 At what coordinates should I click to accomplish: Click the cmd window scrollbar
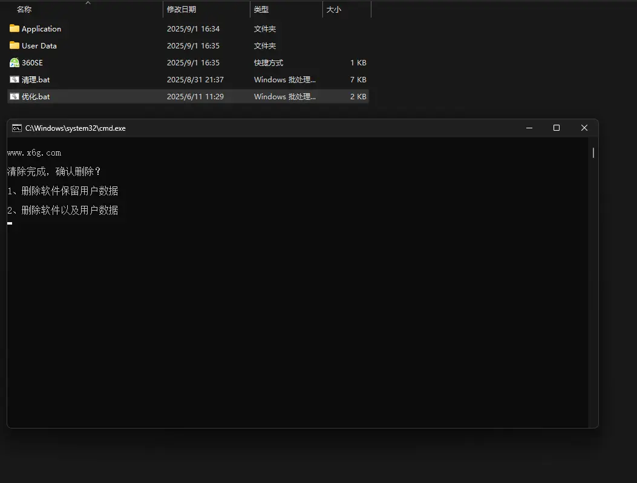pyautogui.click(x=592, y=153)
